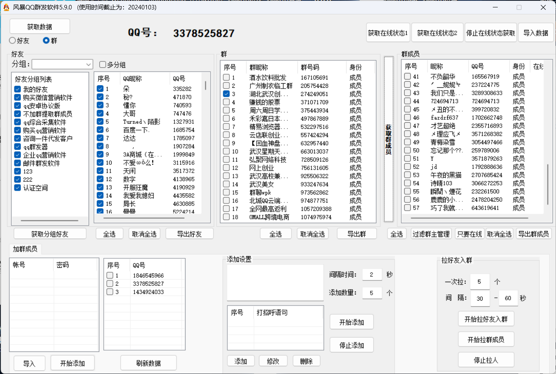Click the 获取数据 button
556x374 pixels.
click(40, 27)
